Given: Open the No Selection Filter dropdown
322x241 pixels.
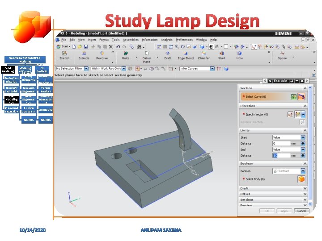Looking at the screenshot, I should (86, 68).
